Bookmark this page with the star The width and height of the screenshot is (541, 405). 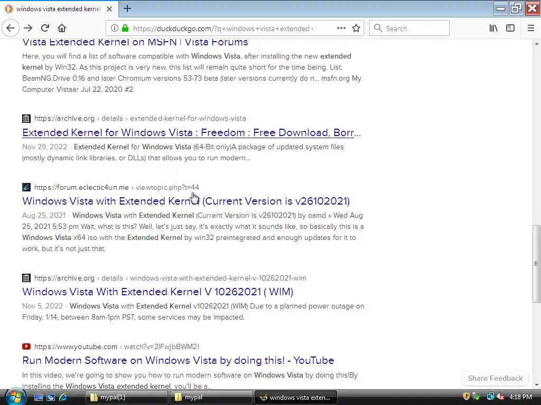pyautogui.click(x=356, y=28)
